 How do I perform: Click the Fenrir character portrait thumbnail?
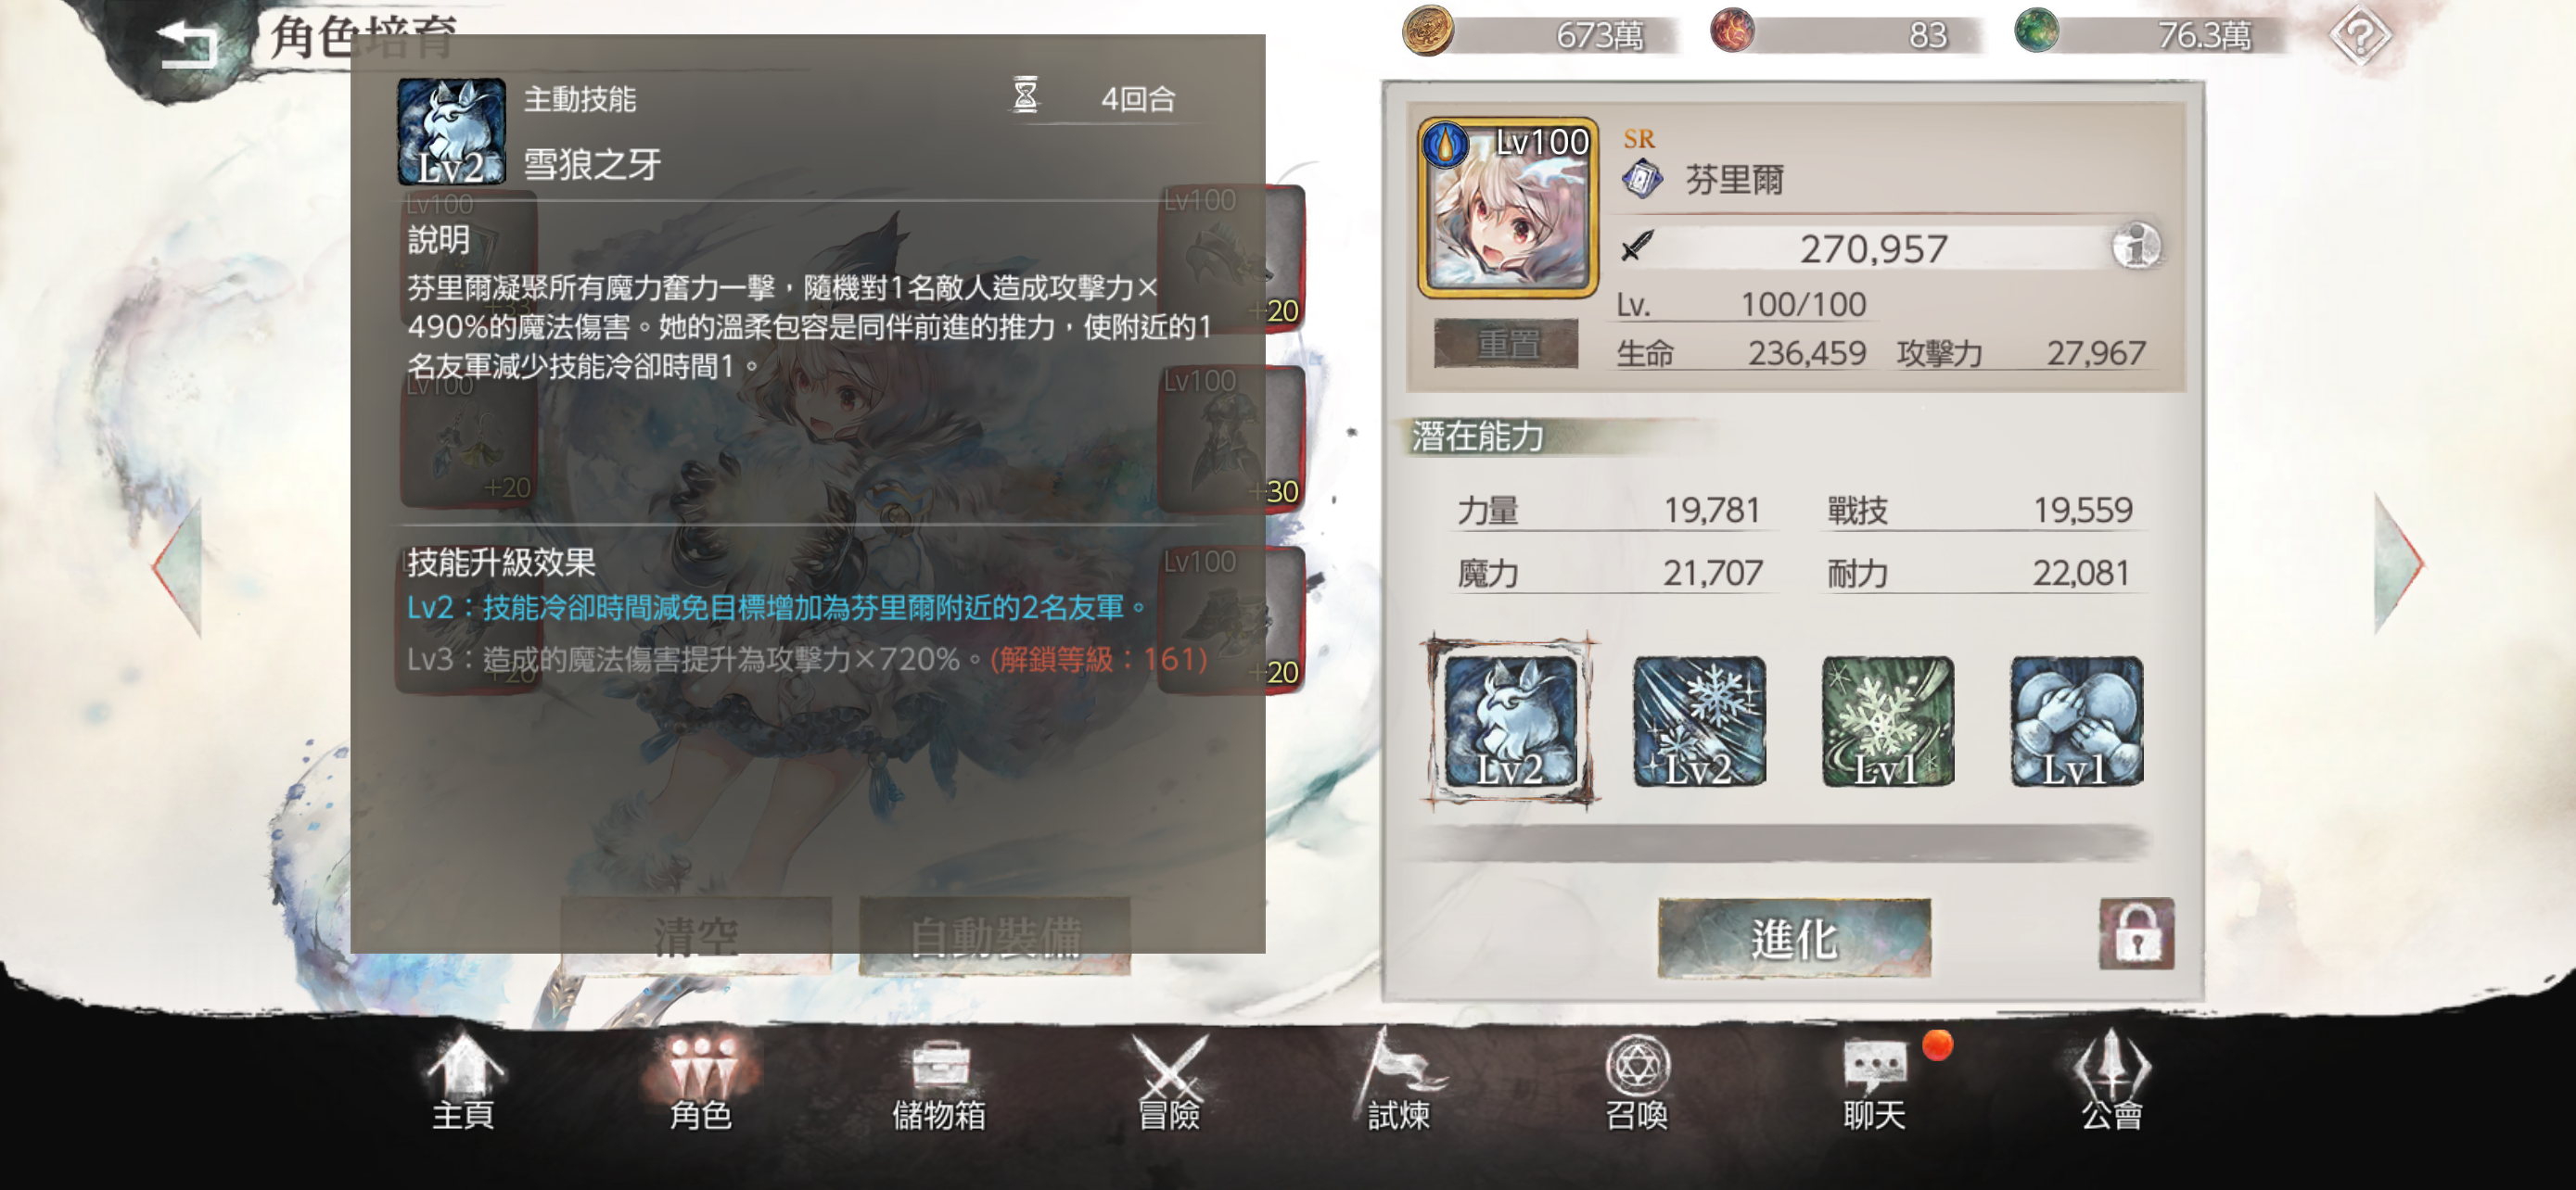(x=1508, y=208)
